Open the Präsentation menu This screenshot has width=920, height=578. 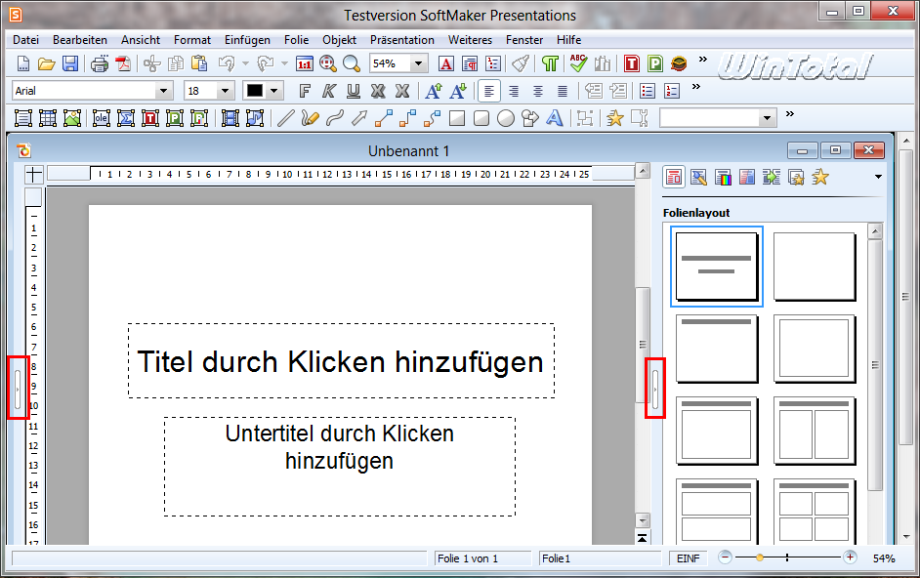coord(402,40)
